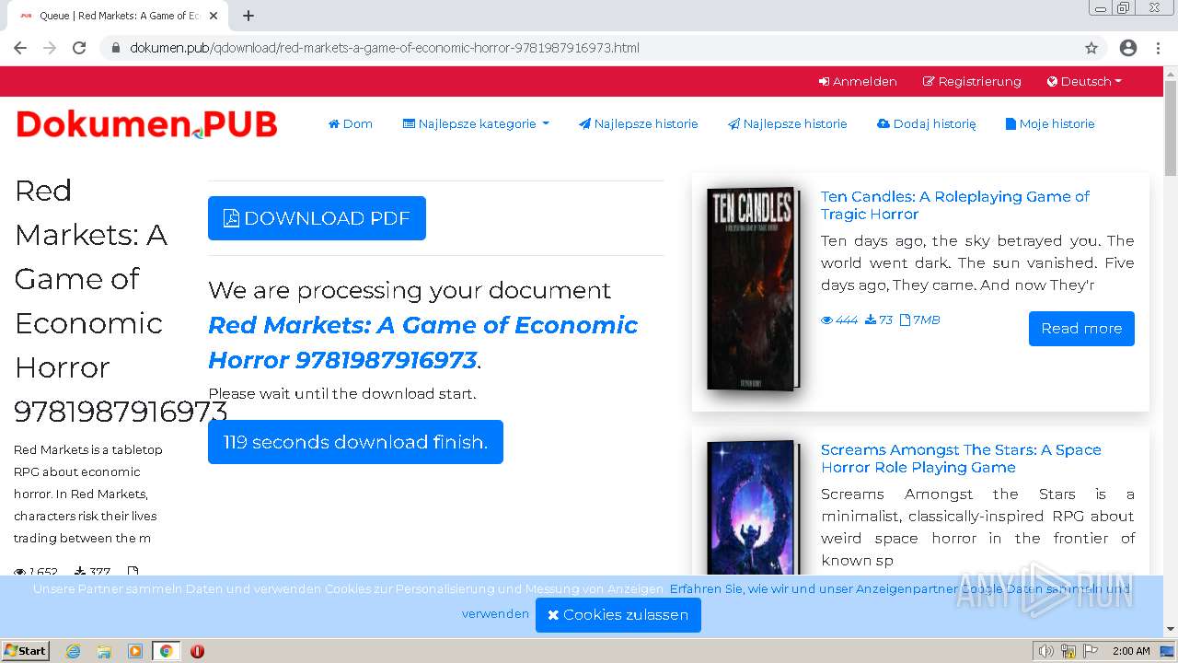Click the scrollbar down arrow
This screenshot has height=663, width=1178.
pos(1170,630)
